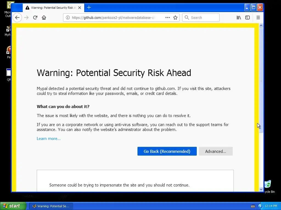Open the hamburger application menu
The image size is (281, 210).
[258, 17]
